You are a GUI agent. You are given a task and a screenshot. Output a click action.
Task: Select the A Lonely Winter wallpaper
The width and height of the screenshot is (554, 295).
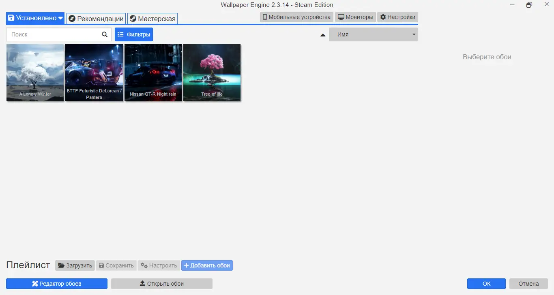click(35, 73)
